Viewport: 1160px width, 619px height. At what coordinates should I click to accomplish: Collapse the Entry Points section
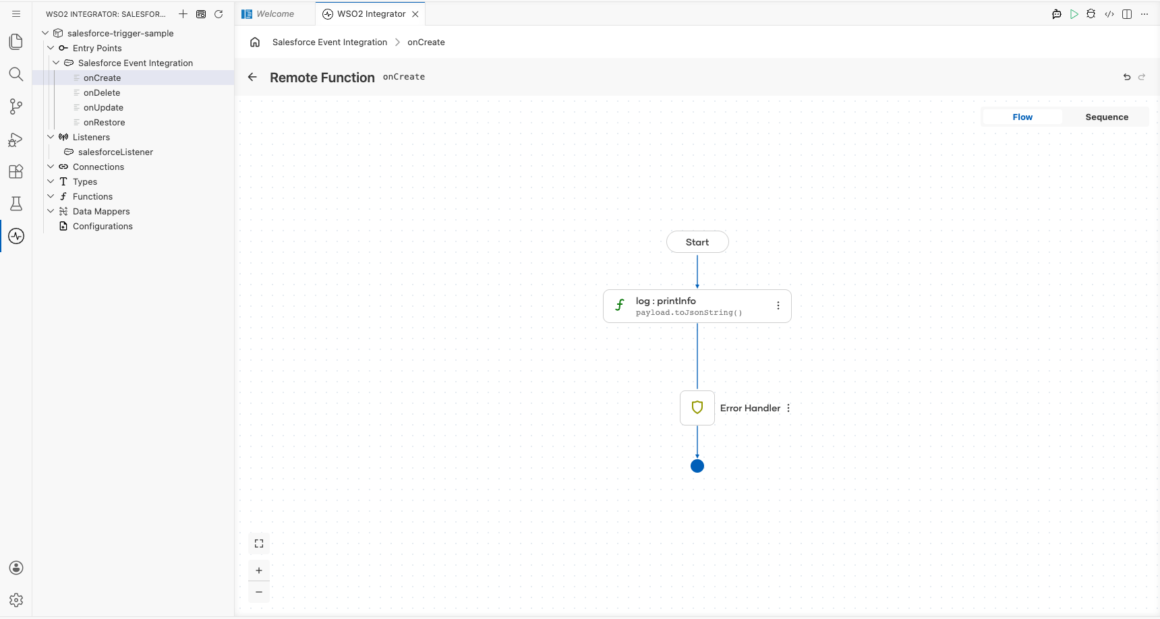point(51,48)
